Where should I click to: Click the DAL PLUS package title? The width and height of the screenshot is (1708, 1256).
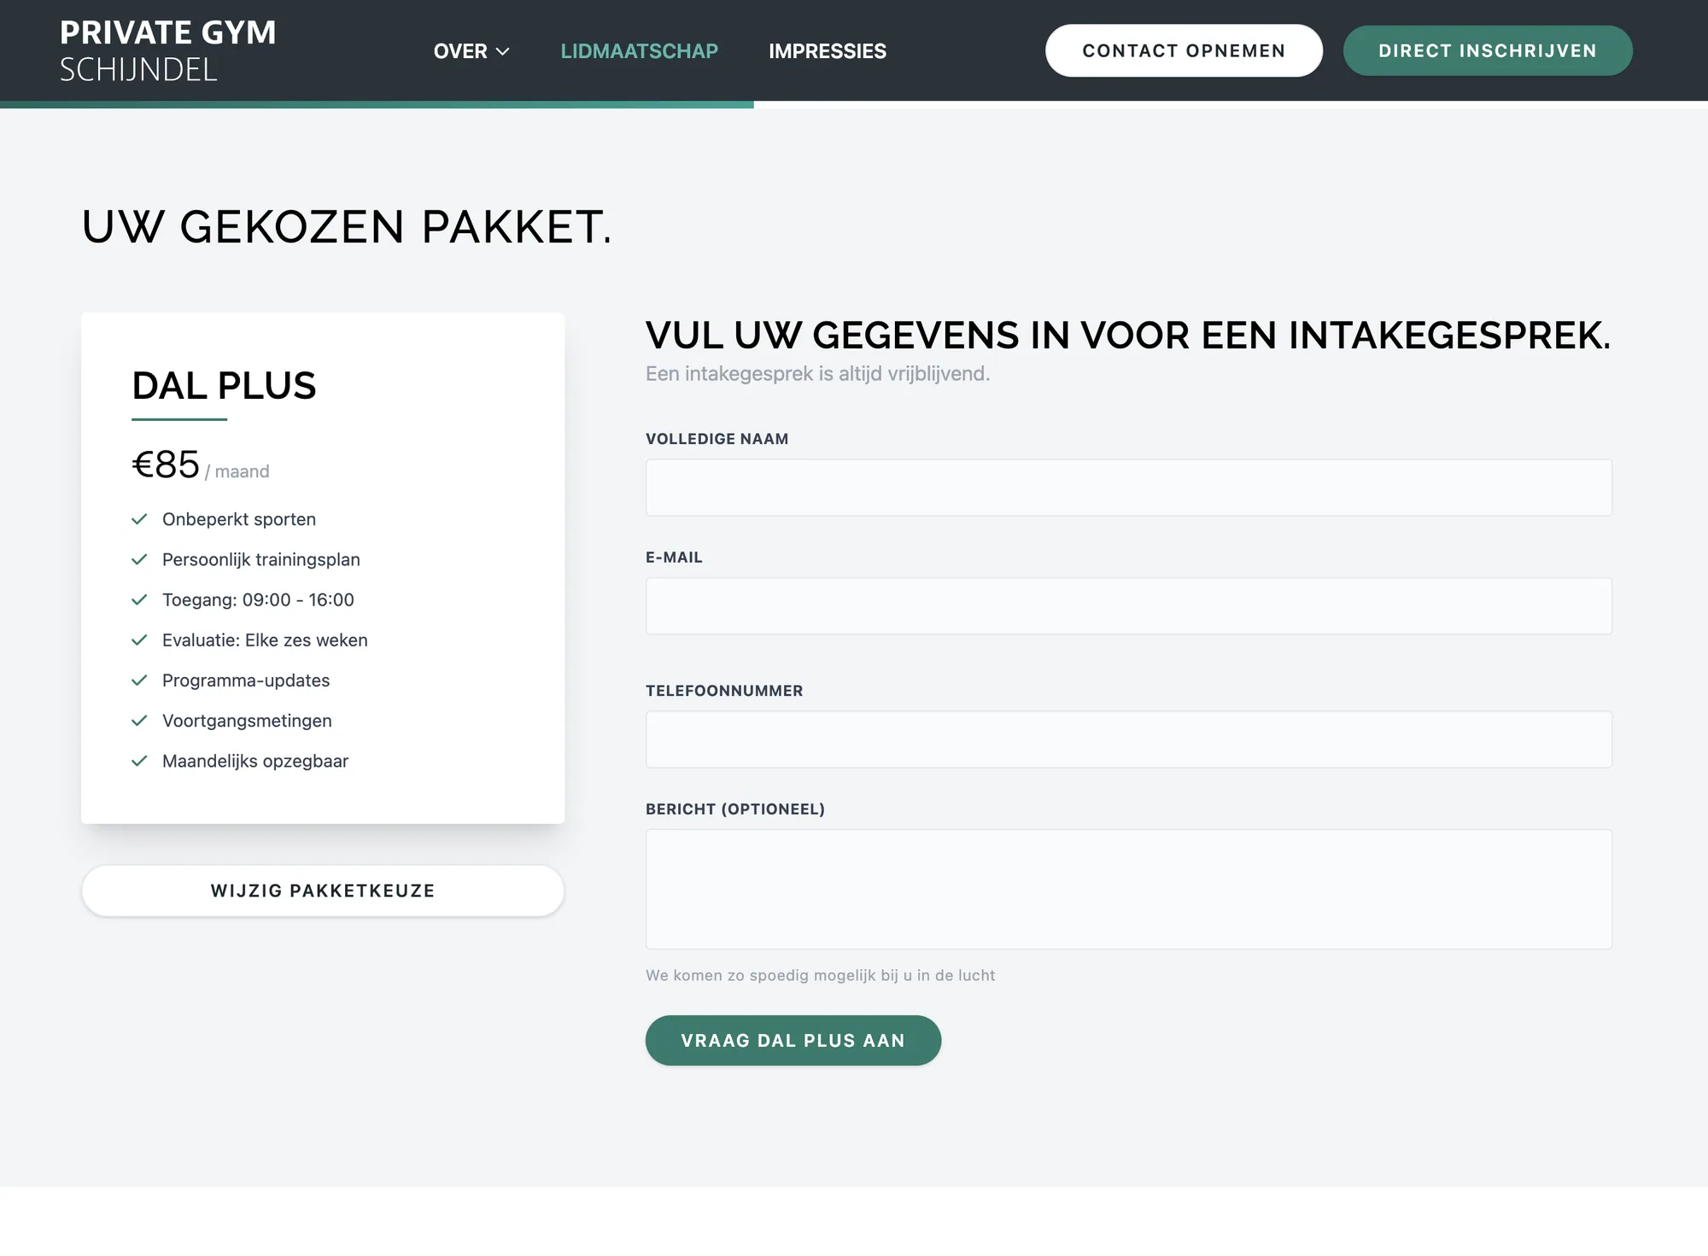point(224,386)
